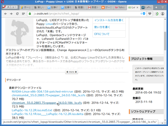Open the Opera メニュー button

(10, 7)
